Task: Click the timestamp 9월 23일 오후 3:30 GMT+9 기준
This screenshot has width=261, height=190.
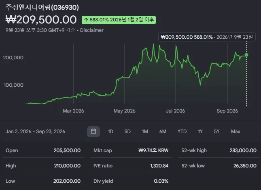Action: click(40, 30)
